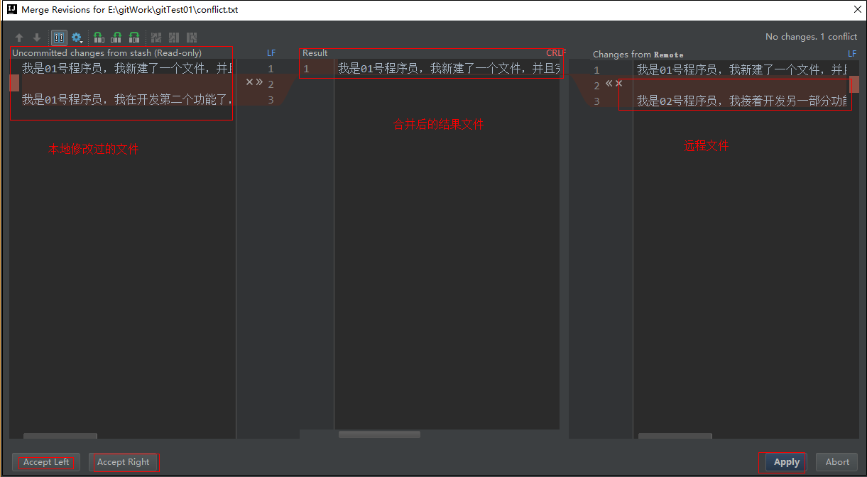The image size is (867, 477).
Task: Accept left change with double-arrow icon
Action: [x=260, y=82]
